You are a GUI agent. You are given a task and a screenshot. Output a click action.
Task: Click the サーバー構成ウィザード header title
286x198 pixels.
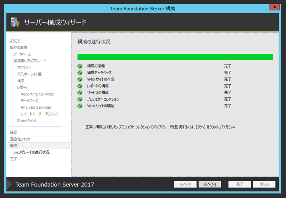click(x=55, y=22)
